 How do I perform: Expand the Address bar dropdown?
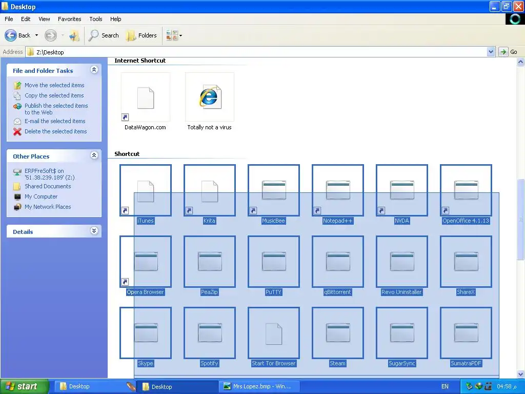pyautogui.click(x=491, y=52)
